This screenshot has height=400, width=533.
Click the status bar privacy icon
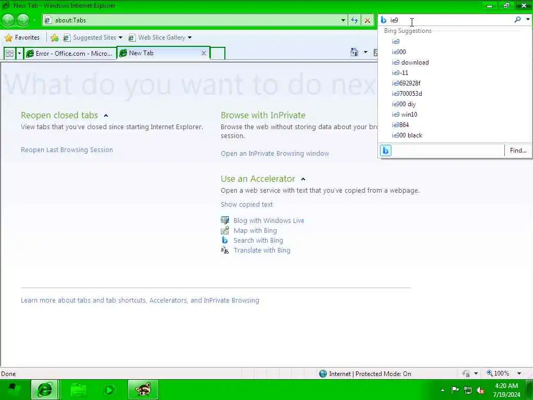tap(466, 373)
